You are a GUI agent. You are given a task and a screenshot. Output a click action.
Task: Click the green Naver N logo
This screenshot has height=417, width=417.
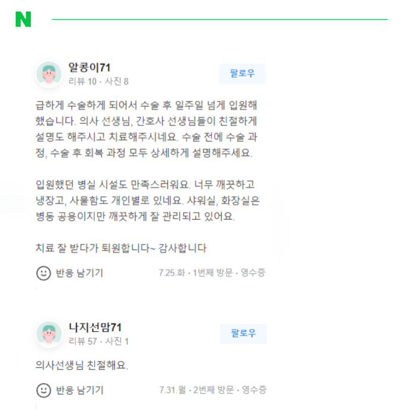tap(23, 19)
